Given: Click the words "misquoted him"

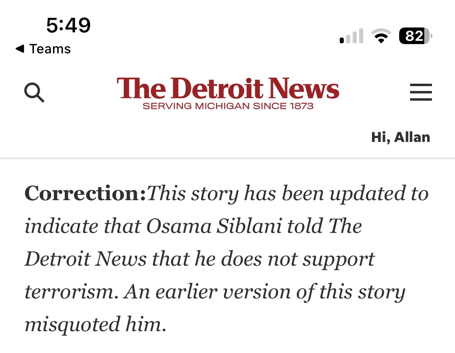Looking at the screenshot, I should coord(95,324).
